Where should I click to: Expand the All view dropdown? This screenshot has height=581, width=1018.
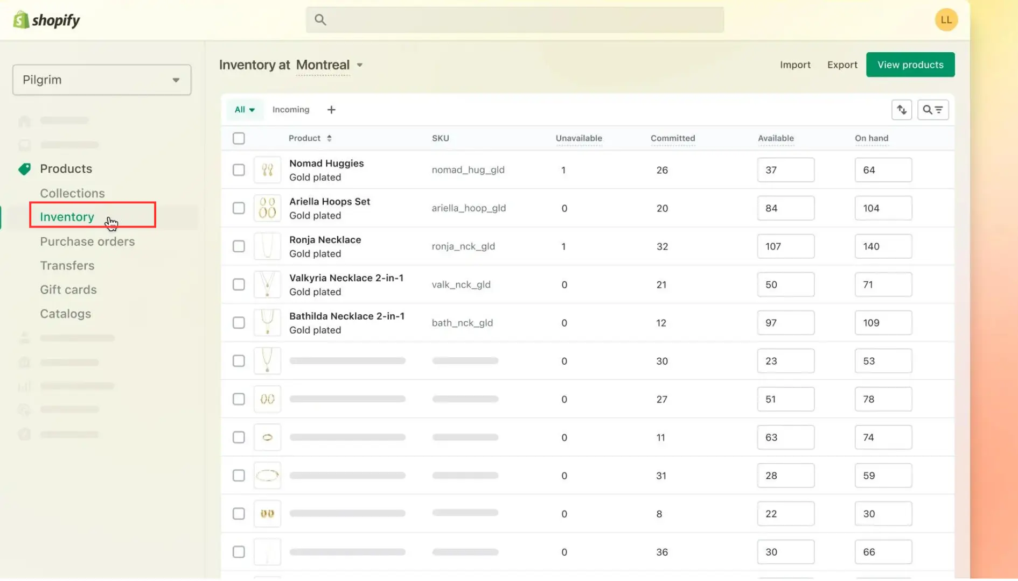pyautogui.click(x=245, y=110)
